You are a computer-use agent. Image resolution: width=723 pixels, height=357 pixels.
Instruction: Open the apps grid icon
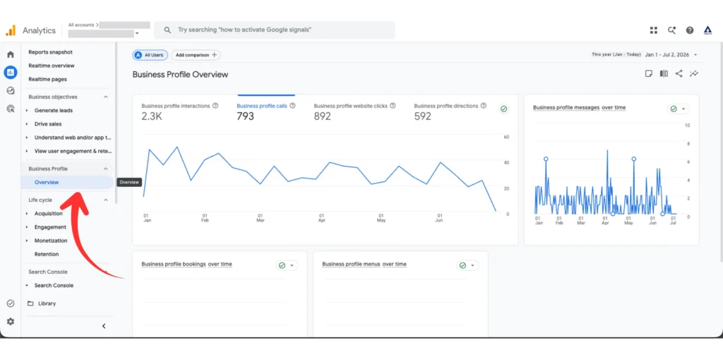coord(653,30)
